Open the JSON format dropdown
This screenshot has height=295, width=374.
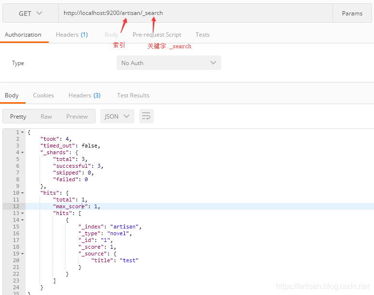click(x=117, y=116)
